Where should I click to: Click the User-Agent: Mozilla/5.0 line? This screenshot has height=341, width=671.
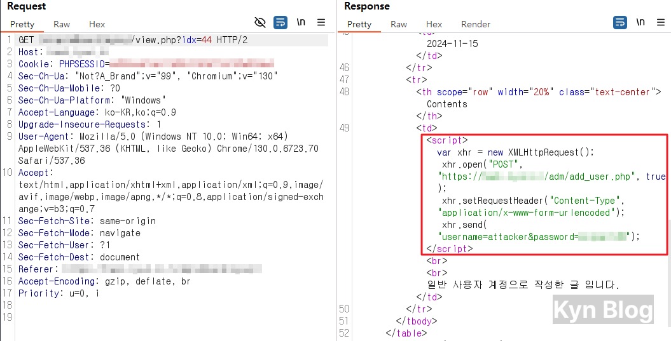click(x=153, y=137)
